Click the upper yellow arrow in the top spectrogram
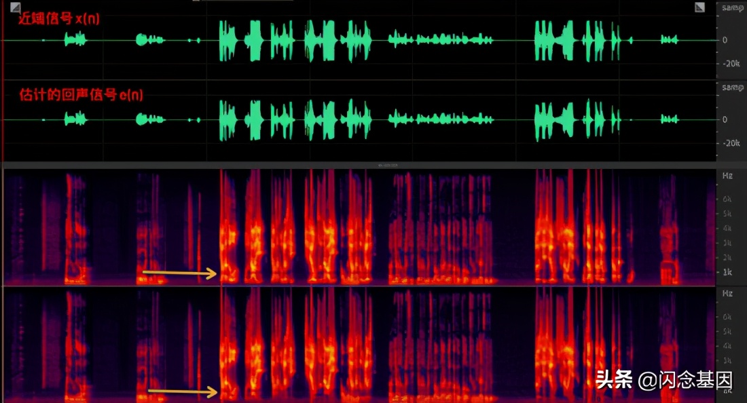 (x=179, y=273)
